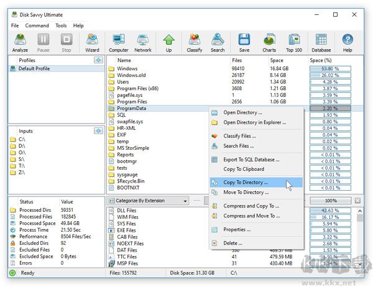Add a new input with plus icon
The width and height of the screenshot is (373, 287).
click(x=98, y=131)
